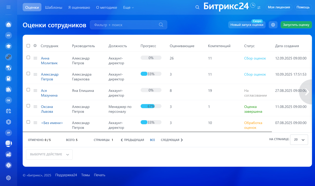Click the home icon in the left sidebar

click(x=8, y=25)
